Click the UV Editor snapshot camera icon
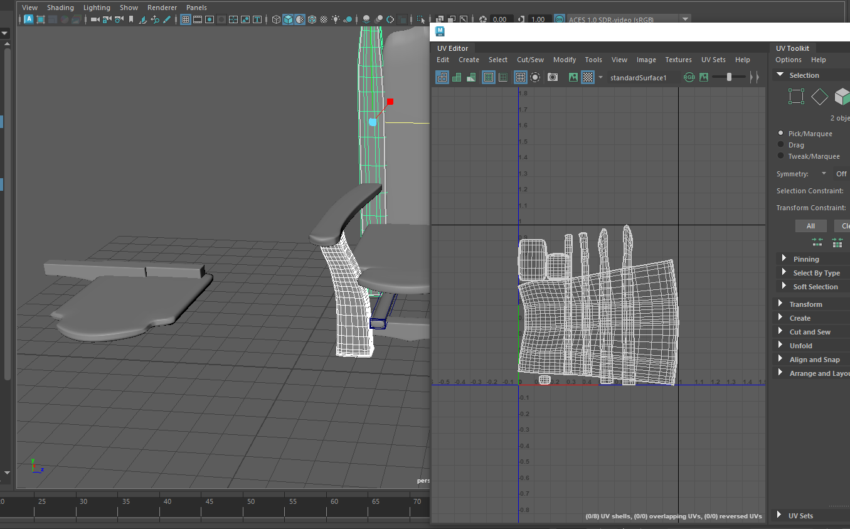 coord(553,77)
